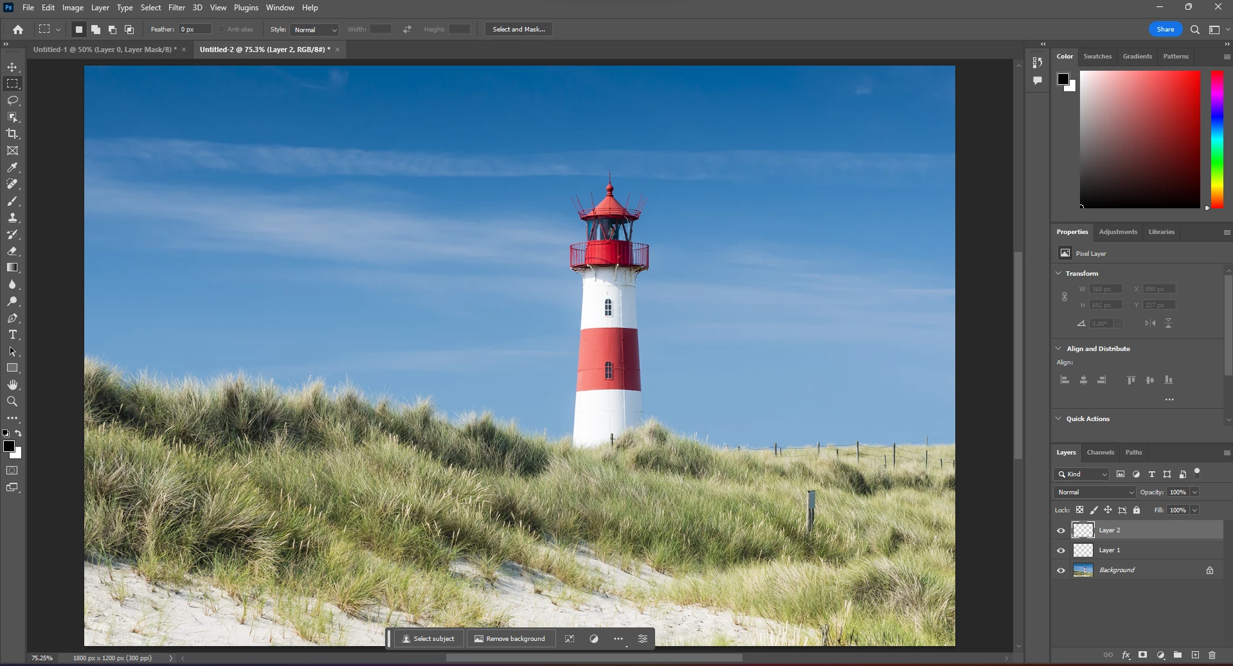
Task: Select the Spot Healing Brush tool
Action: [12, 184]
